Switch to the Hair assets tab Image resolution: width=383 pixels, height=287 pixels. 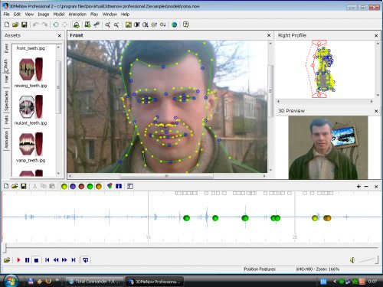(x=6, y=78)
